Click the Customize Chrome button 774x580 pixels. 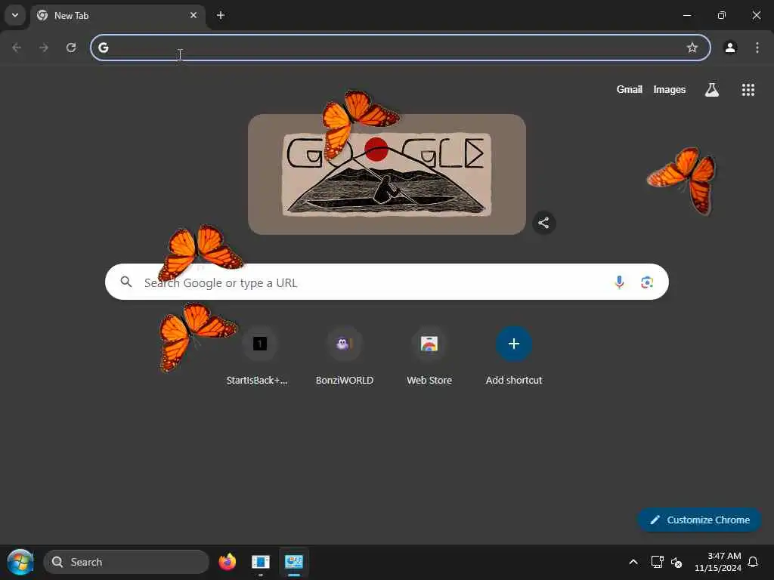coord(699,520)
